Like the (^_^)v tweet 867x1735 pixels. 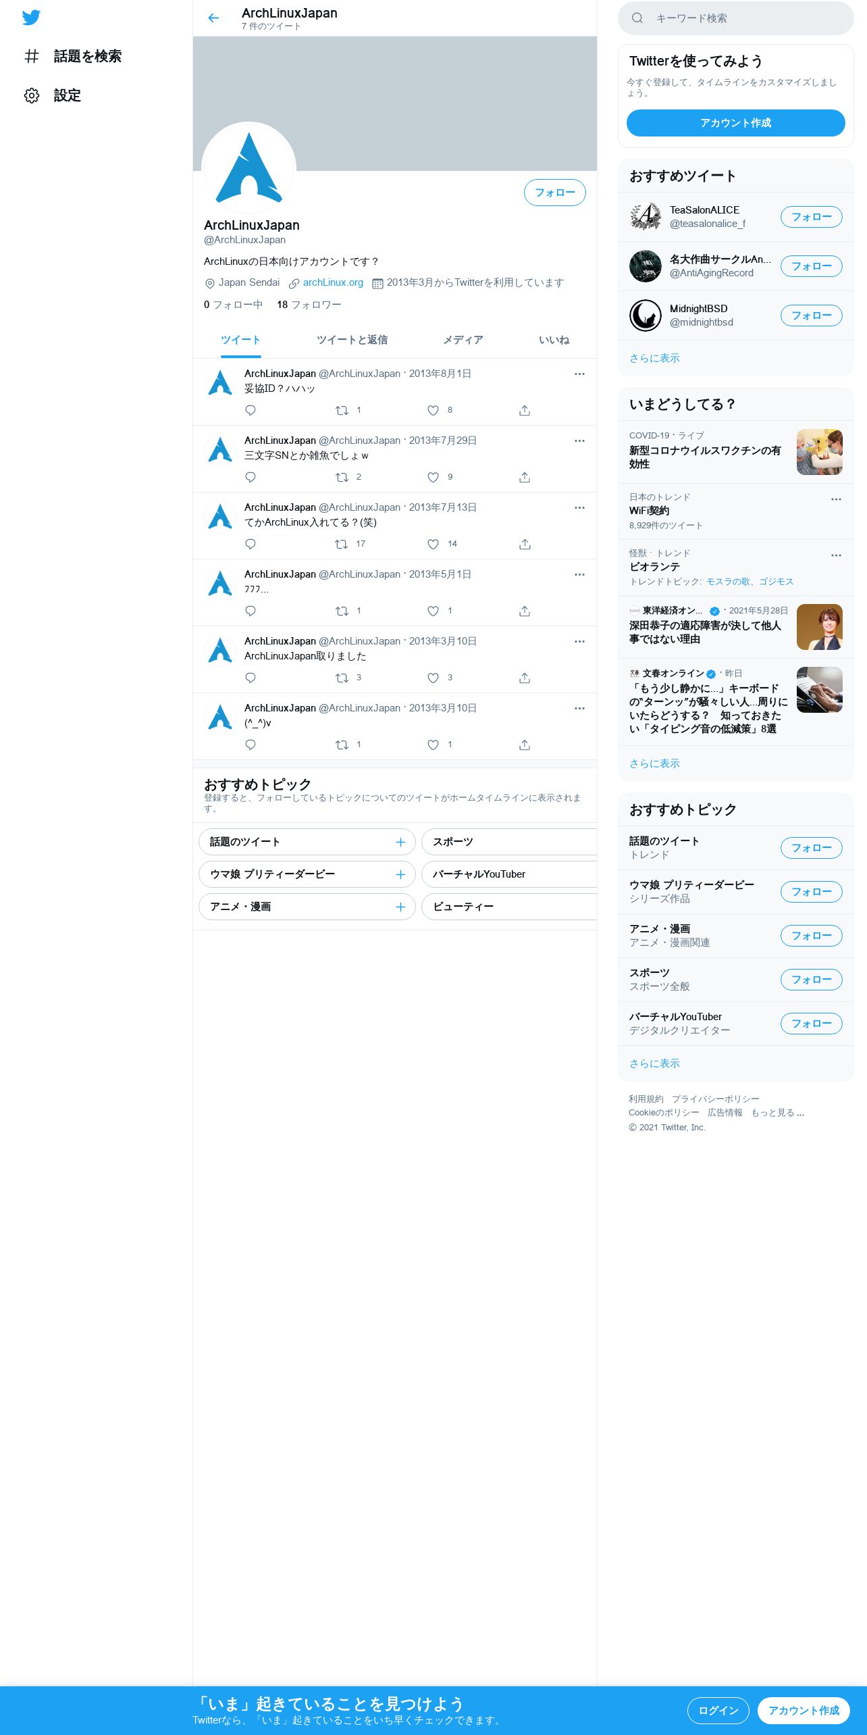(433, 745)
